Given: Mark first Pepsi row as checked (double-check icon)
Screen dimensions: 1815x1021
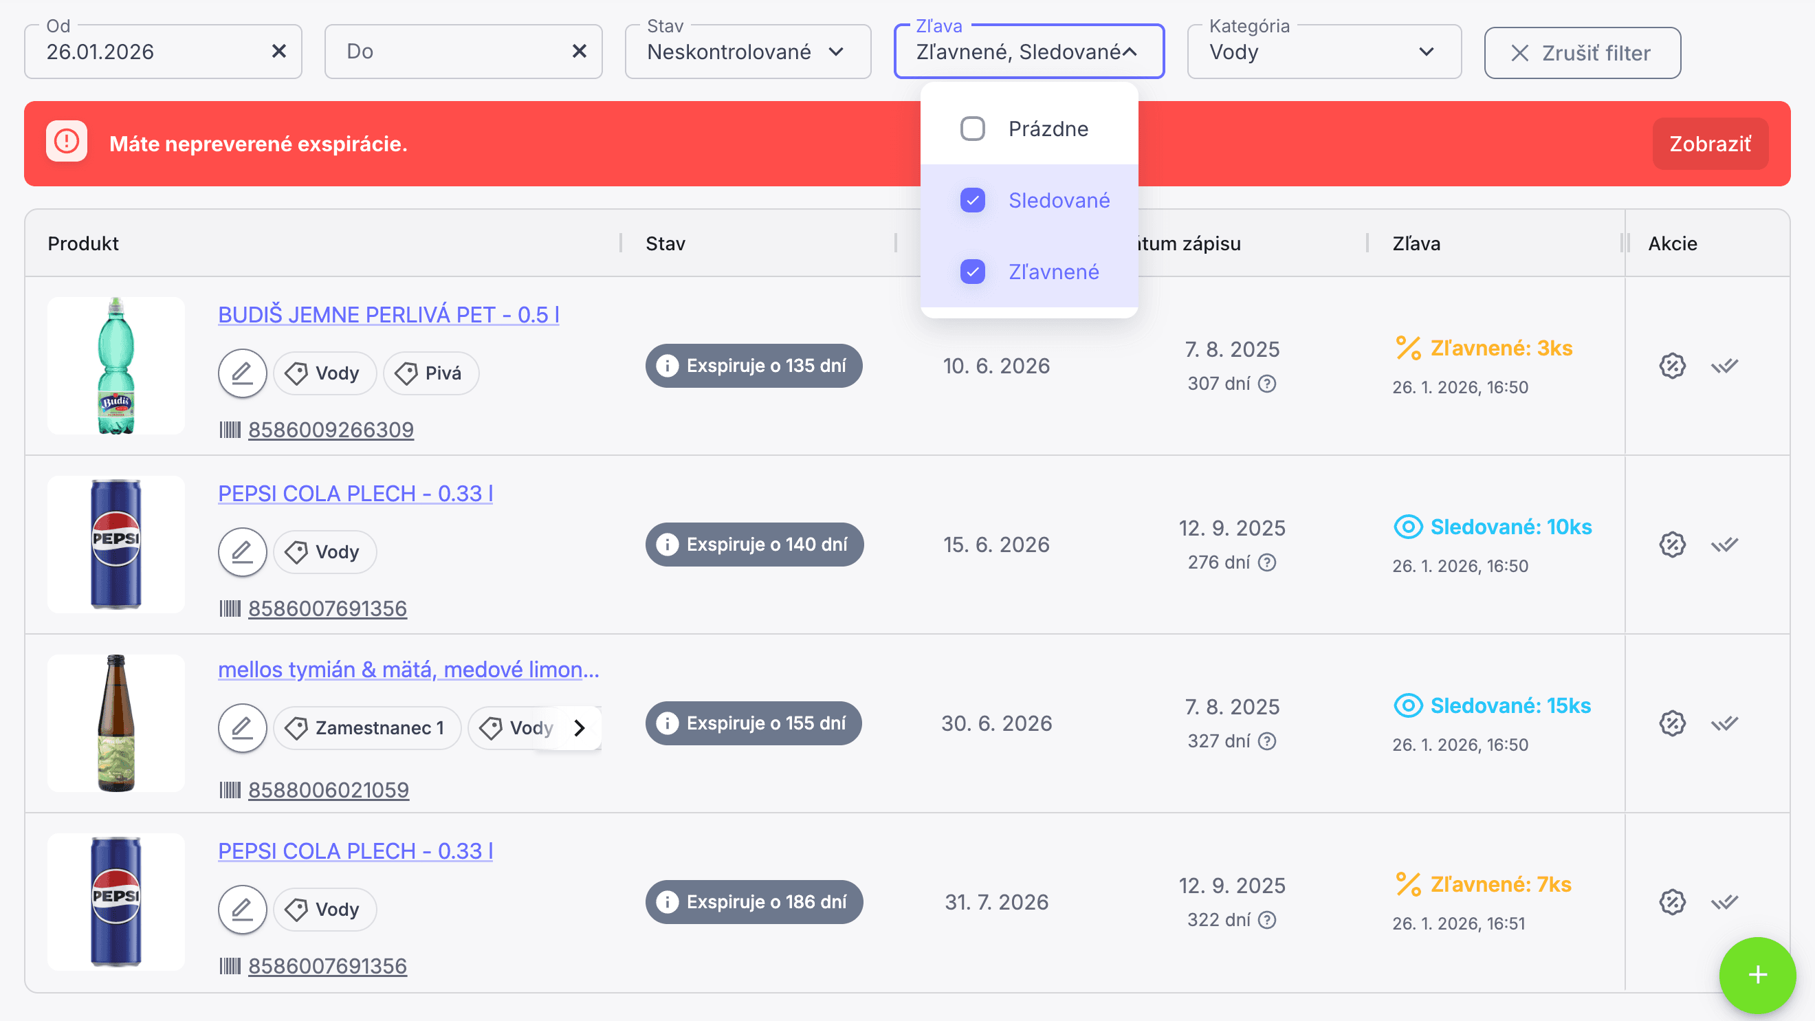Looking at the screenshot, I should [1724, 545].
